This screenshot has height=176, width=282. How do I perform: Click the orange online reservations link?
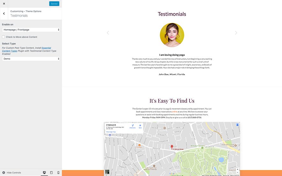click(174, 112)
